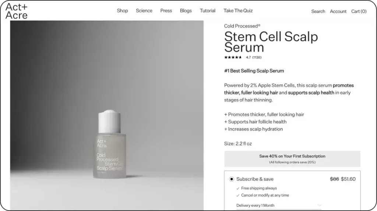Expand the Delivery every 1 Month dropdown
Screen dimensions: 377x211
[319, 205]
